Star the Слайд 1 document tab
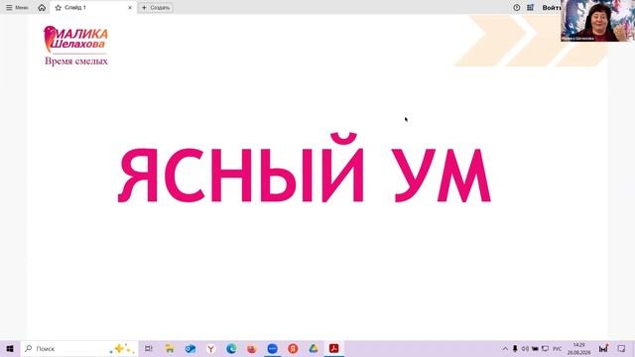 coord(59,8)
